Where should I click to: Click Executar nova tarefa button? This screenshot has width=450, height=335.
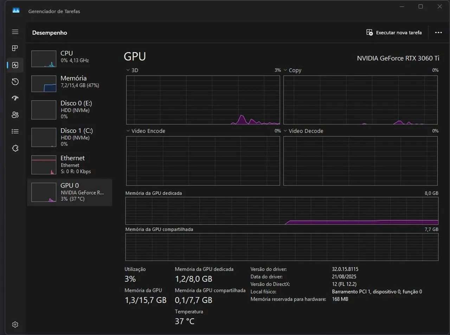coord(394,33)
